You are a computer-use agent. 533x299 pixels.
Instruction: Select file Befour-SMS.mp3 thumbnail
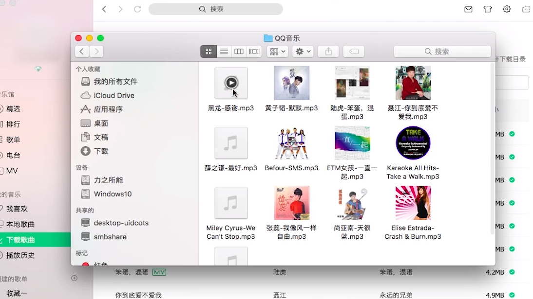coord(292,143)
